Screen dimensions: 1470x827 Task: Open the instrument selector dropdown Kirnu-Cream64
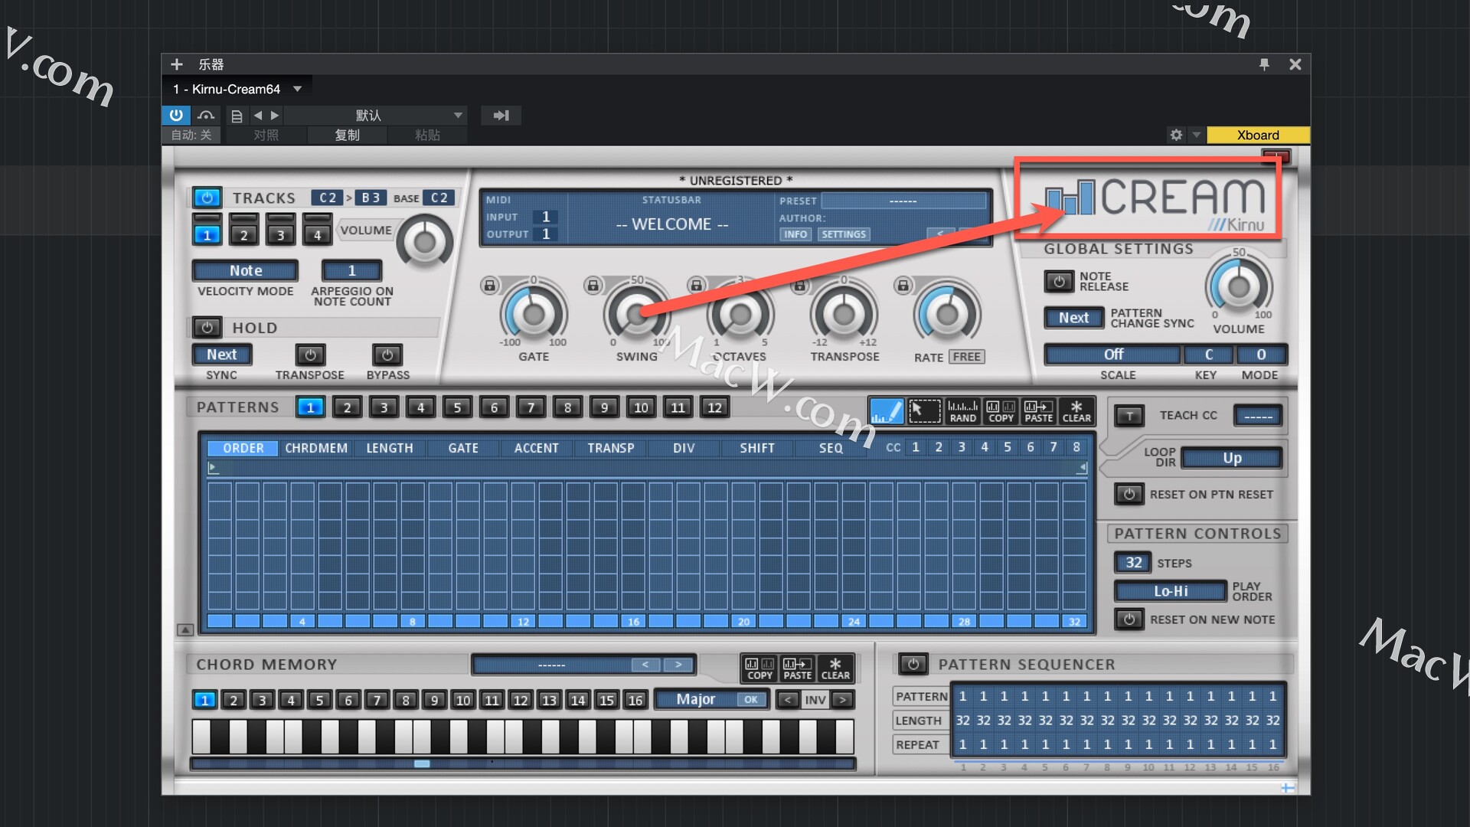(x=237, y=89)
